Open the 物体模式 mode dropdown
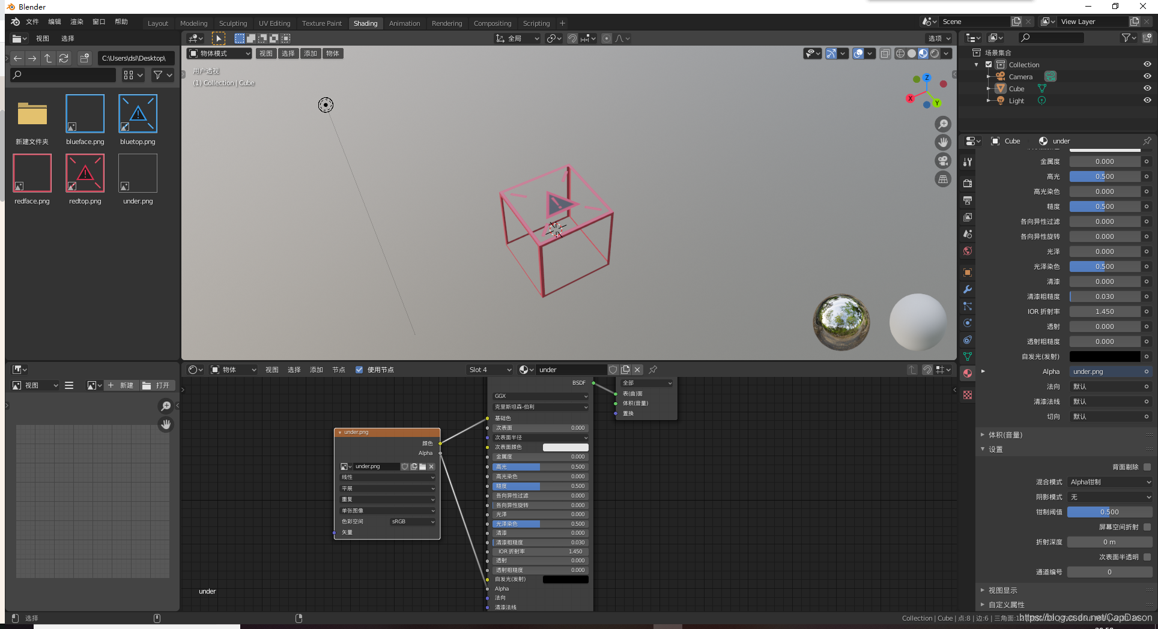Screen dimensions: 1158x629 (x=219, y=53)
